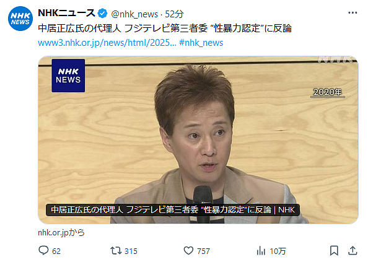368x262 pixels.
Task: Click the 315 repost count
Action: click(x=131, y=251)
